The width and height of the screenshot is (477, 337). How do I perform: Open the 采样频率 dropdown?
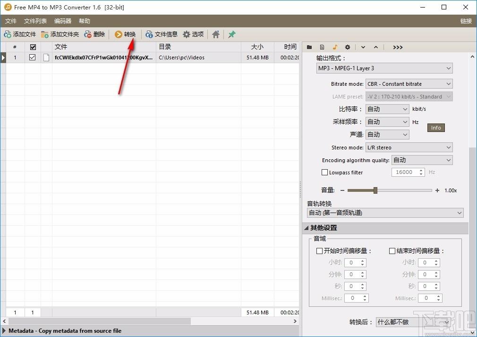click(x=387, y=122)
